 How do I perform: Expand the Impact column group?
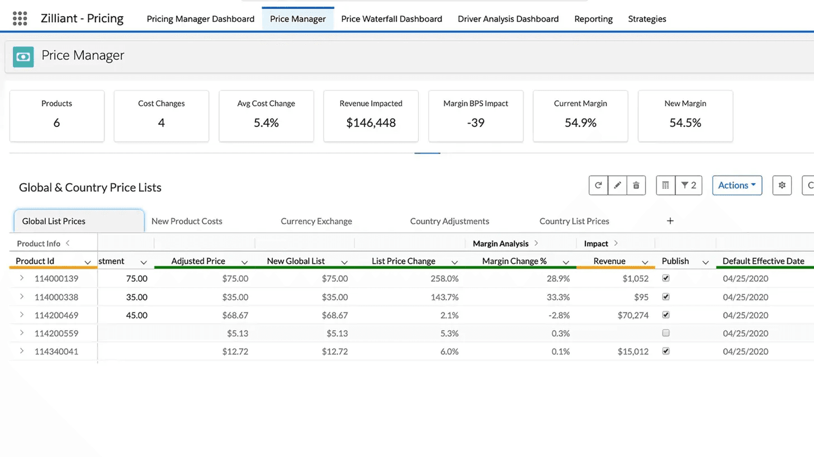616,244
